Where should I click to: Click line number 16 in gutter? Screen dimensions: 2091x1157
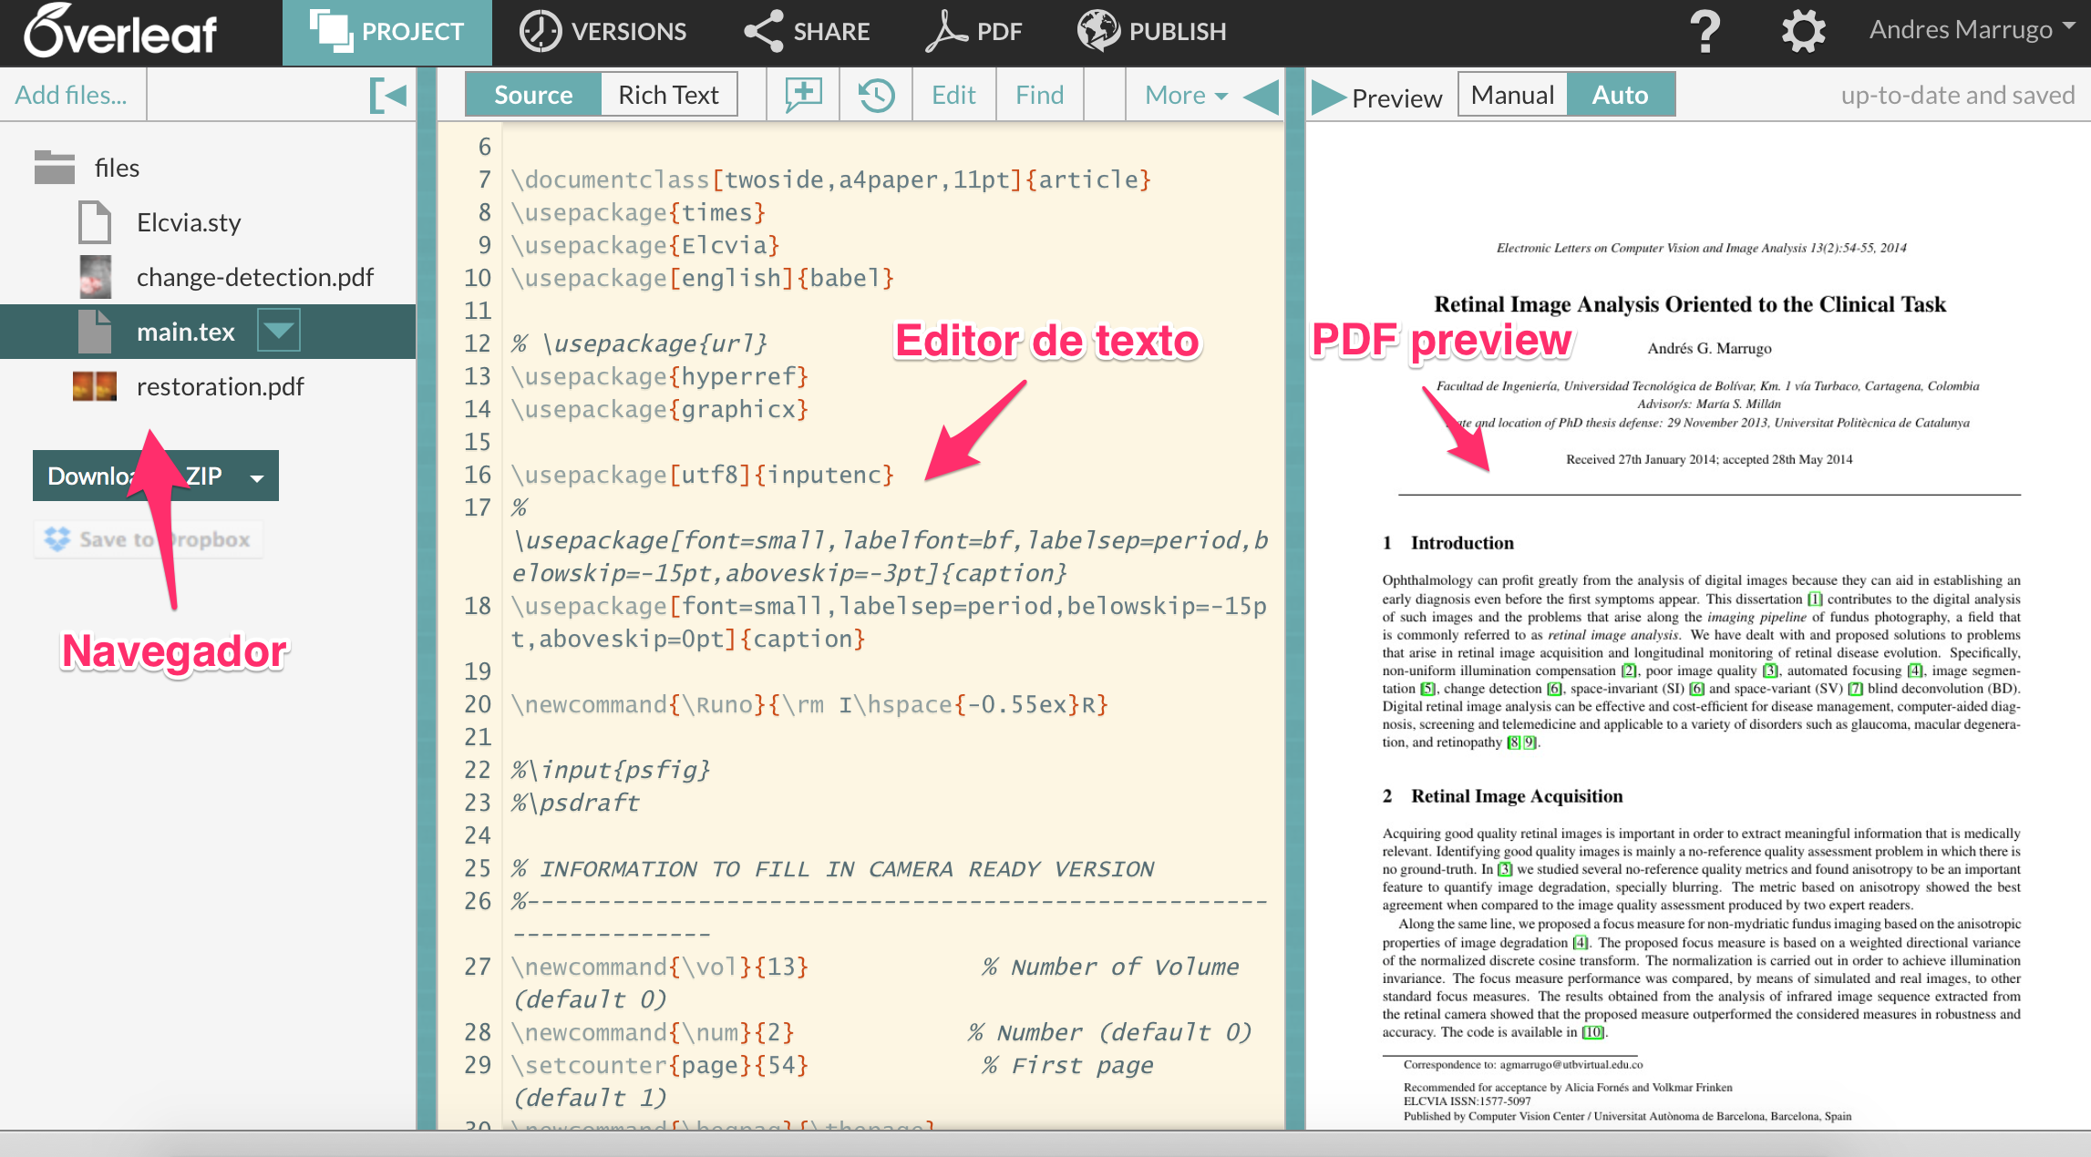point(478,475)
